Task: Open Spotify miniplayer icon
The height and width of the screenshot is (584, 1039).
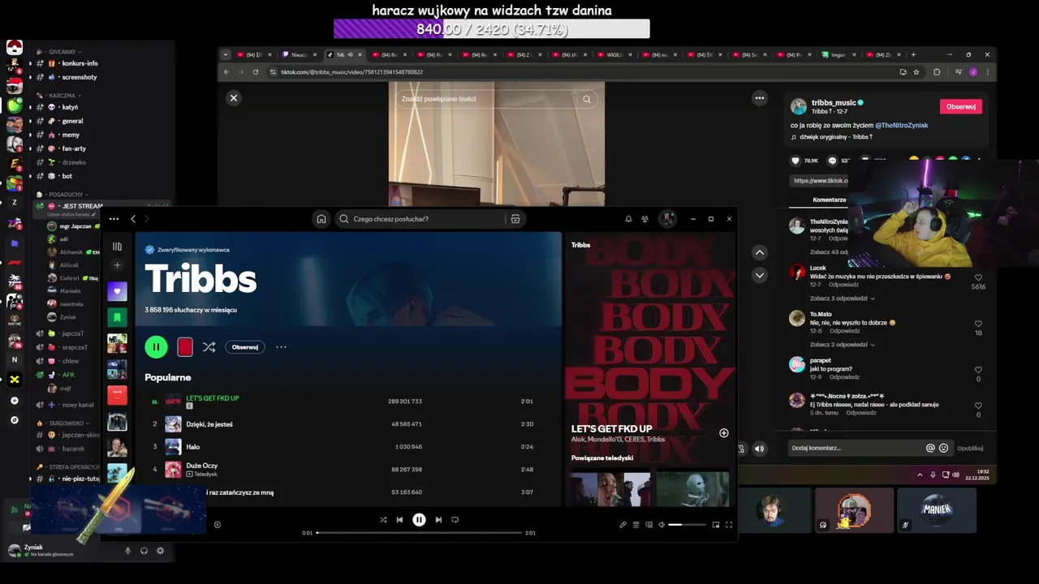Action: (x=716, y=525)
